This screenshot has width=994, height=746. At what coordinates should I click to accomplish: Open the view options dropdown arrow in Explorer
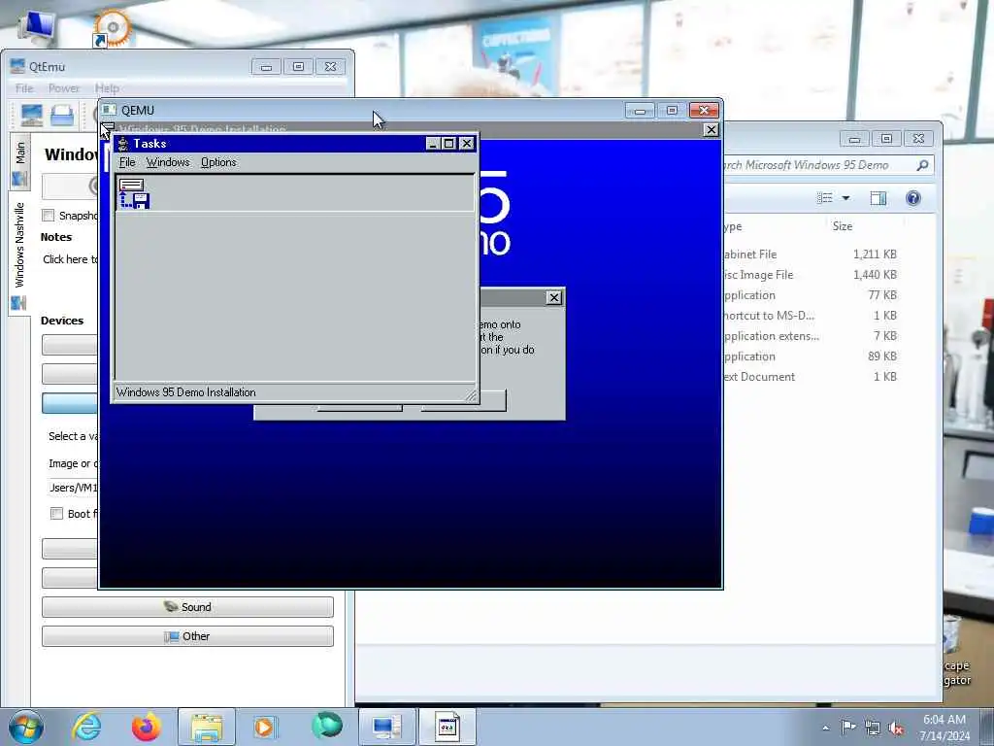click(845, 198)
